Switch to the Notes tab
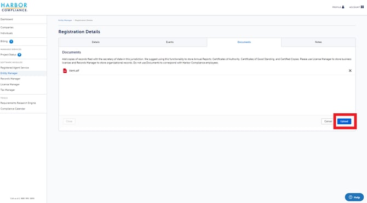This screenshot has width=367, height=203. (x=318, y=42)
